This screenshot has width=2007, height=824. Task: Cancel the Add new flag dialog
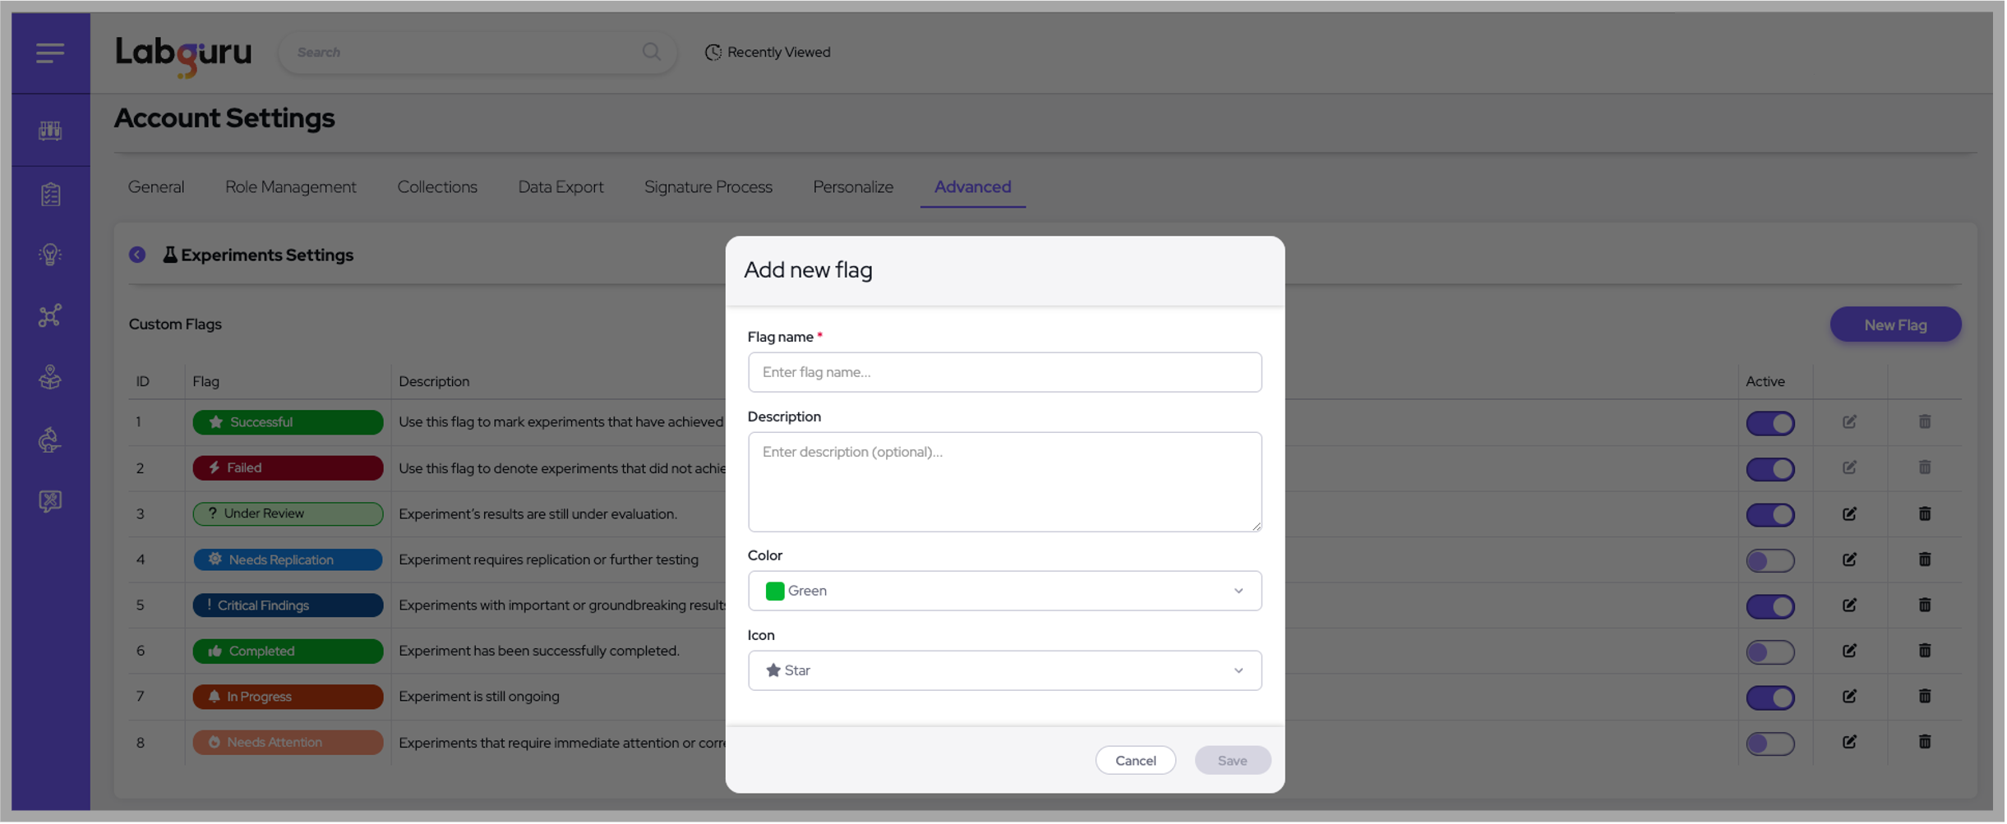(x=1135, y=761)
